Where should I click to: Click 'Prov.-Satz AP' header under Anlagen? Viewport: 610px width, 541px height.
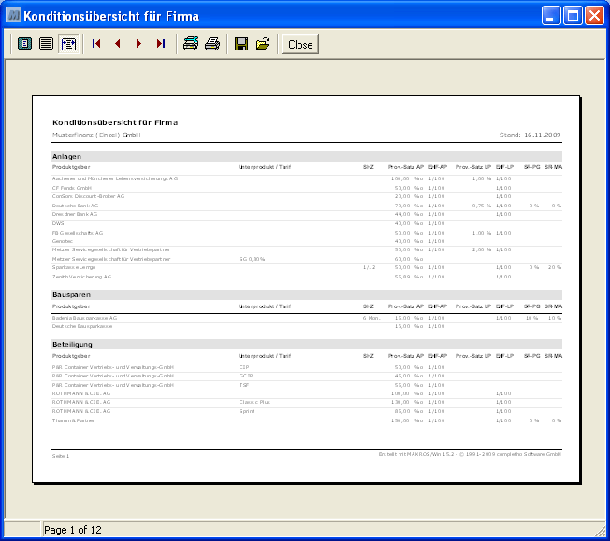(406, 167)
